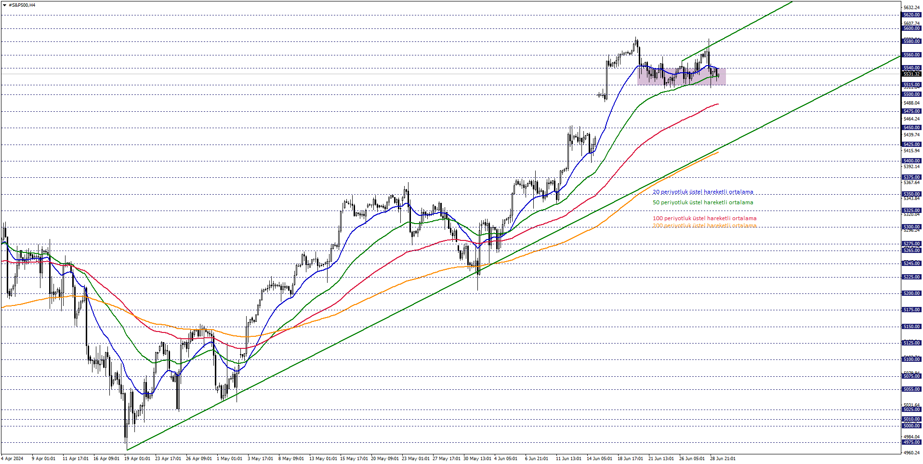
Task: Click the 4960.24 axis value
Action: pos(911,453)
